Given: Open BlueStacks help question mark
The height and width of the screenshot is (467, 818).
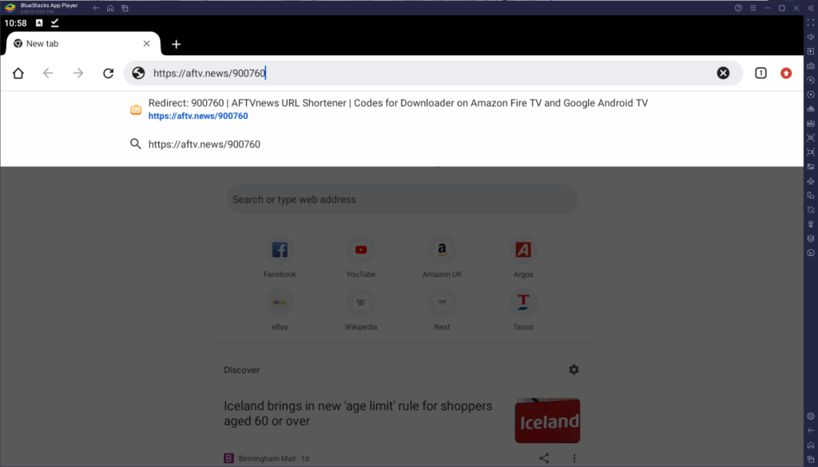Looking at the screenshot, I should pyautogui.click(x=738, y=8).
